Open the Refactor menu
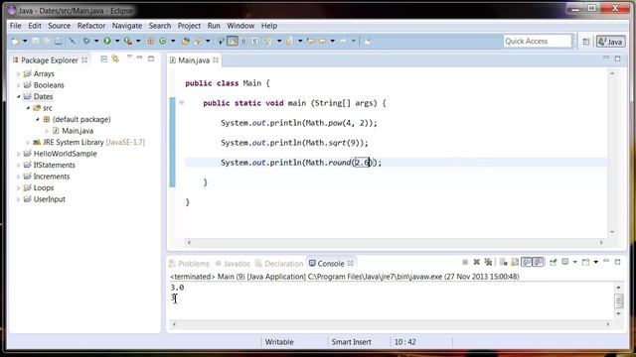 [x=91, y=26]
